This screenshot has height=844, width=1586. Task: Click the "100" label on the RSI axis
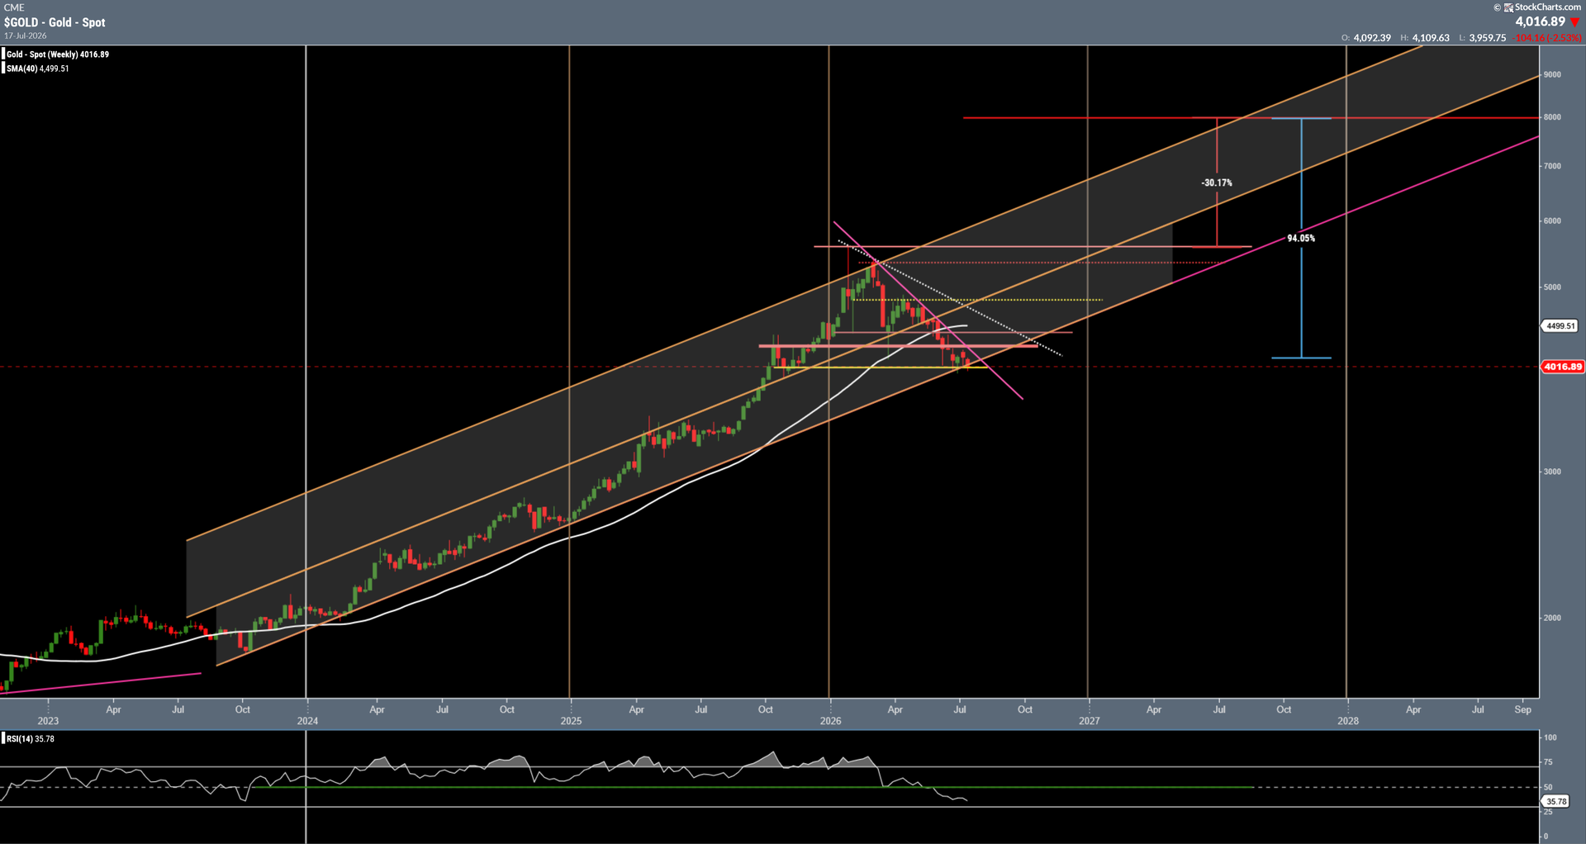(1550, 737)
